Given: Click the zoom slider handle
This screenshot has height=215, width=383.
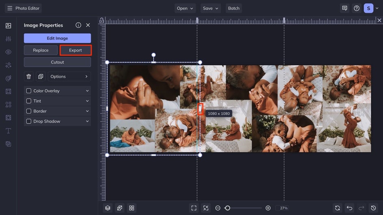Looking at the screenshot, I should point(228,208).
